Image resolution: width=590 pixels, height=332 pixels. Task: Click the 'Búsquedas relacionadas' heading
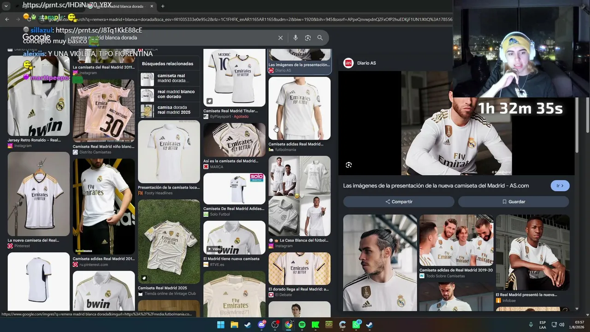click(167, 64)
